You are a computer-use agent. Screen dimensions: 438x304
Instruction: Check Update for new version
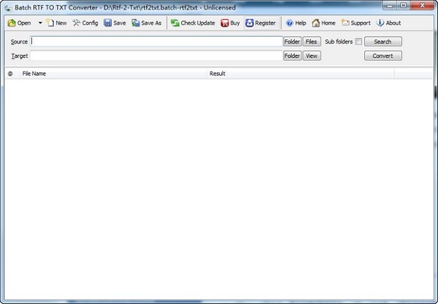point(193,23)
